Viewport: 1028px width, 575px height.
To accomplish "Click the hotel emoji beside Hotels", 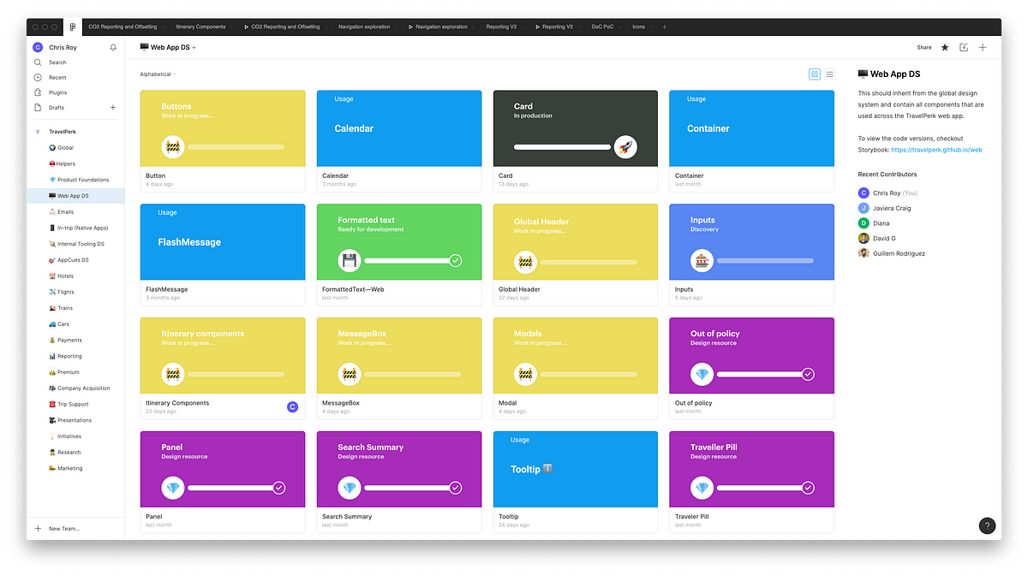I will (x=52, y=276).
